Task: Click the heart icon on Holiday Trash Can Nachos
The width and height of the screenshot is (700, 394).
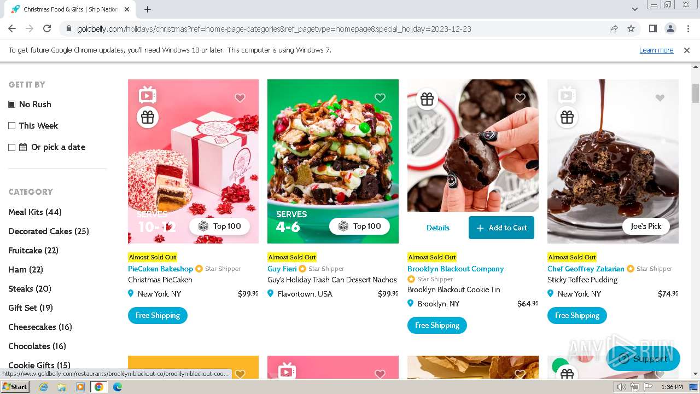Action: click(x=380, y=98)
